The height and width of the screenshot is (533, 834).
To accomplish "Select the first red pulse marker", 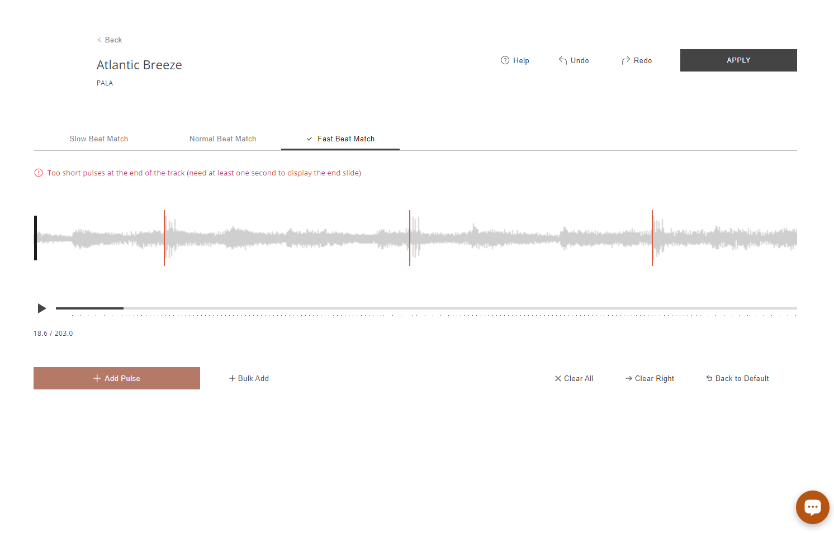I will [164, 238].
